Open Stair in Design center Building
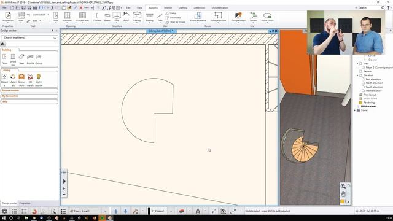Screen dimensions: 393x221 [x=21, y=59]
